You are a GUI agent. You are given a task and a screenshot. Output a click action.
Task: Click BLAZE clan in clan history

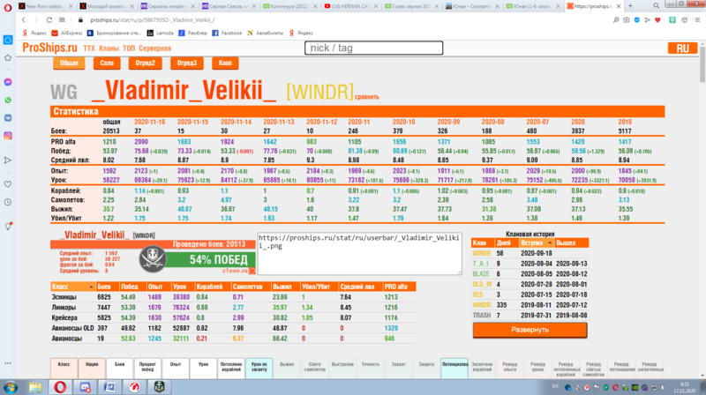pyautogui.click(x=481, y=274)
